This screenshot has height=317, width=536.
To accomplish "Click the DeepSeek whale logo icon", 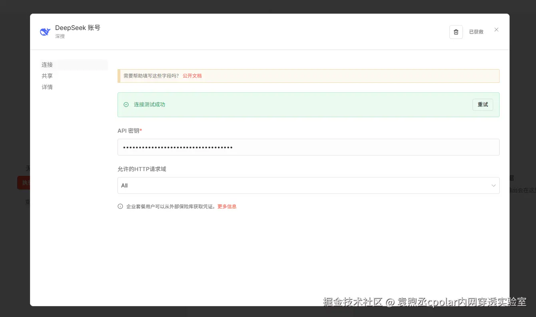I will click(x=45, y=32).
